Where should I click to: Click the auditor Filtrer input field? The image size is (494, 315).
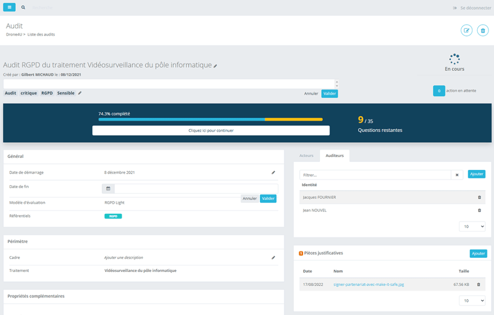click(375, 175)
